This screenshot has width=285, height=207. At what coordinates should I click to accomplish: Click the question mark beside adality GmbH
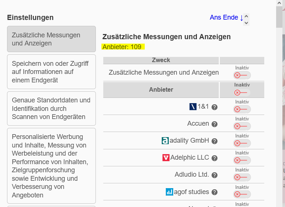(x=214, y=141)
